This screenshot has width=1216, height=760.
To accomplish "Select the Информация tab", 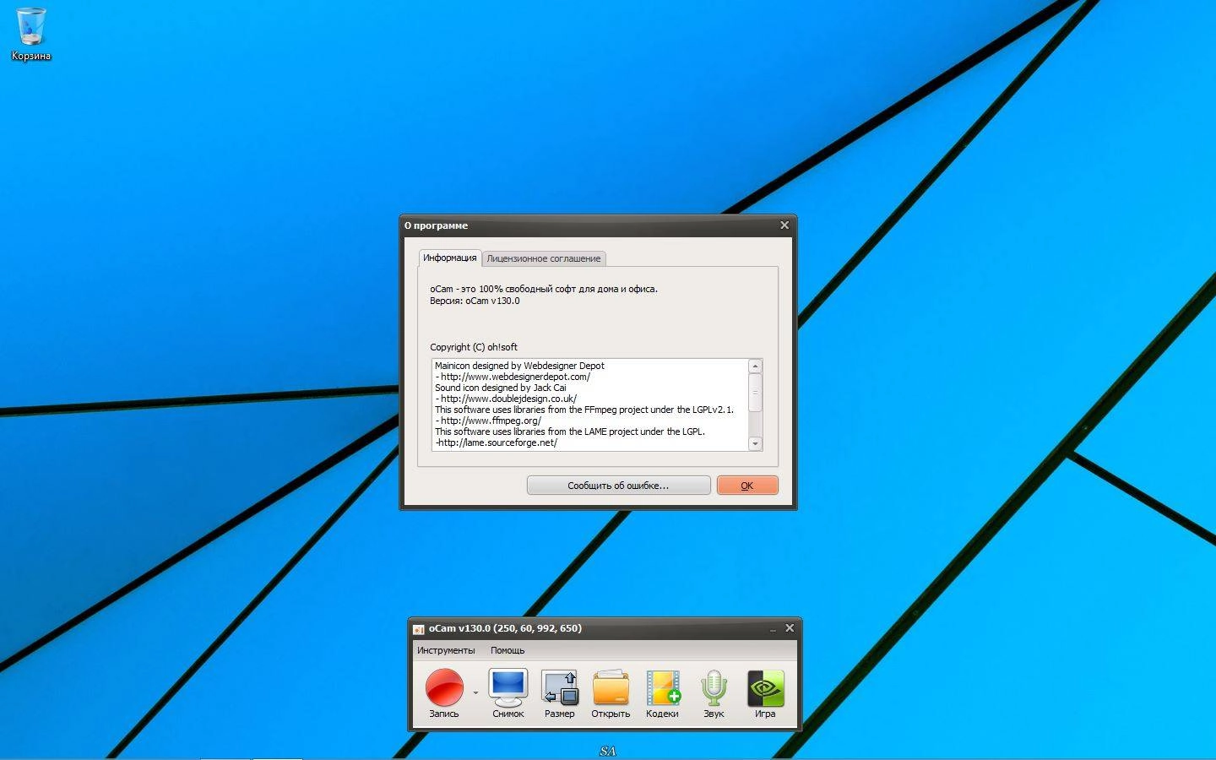I will tap(450, 258).
